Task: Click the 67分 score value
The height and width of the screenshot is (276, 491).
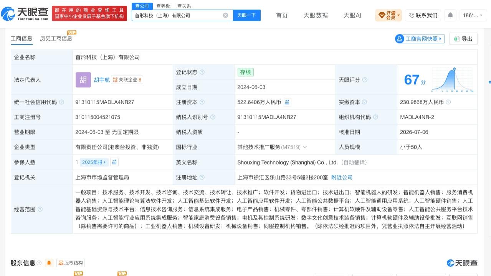Action: [x=415, y=80]
